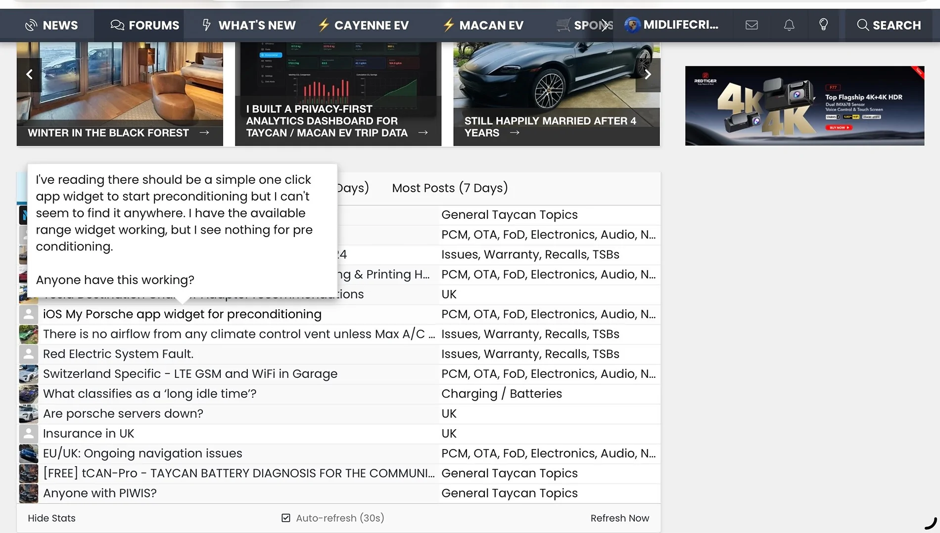The height and width of the screenshot is (533, 940).
Task: Open Issues, Warranty category for Red Electric System Fault
Action: [530, 354]
